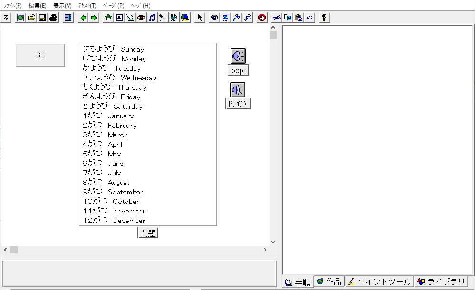Click the page layout panel icon
This screenshot has width=475, height=290.
[x=68, y=18]
